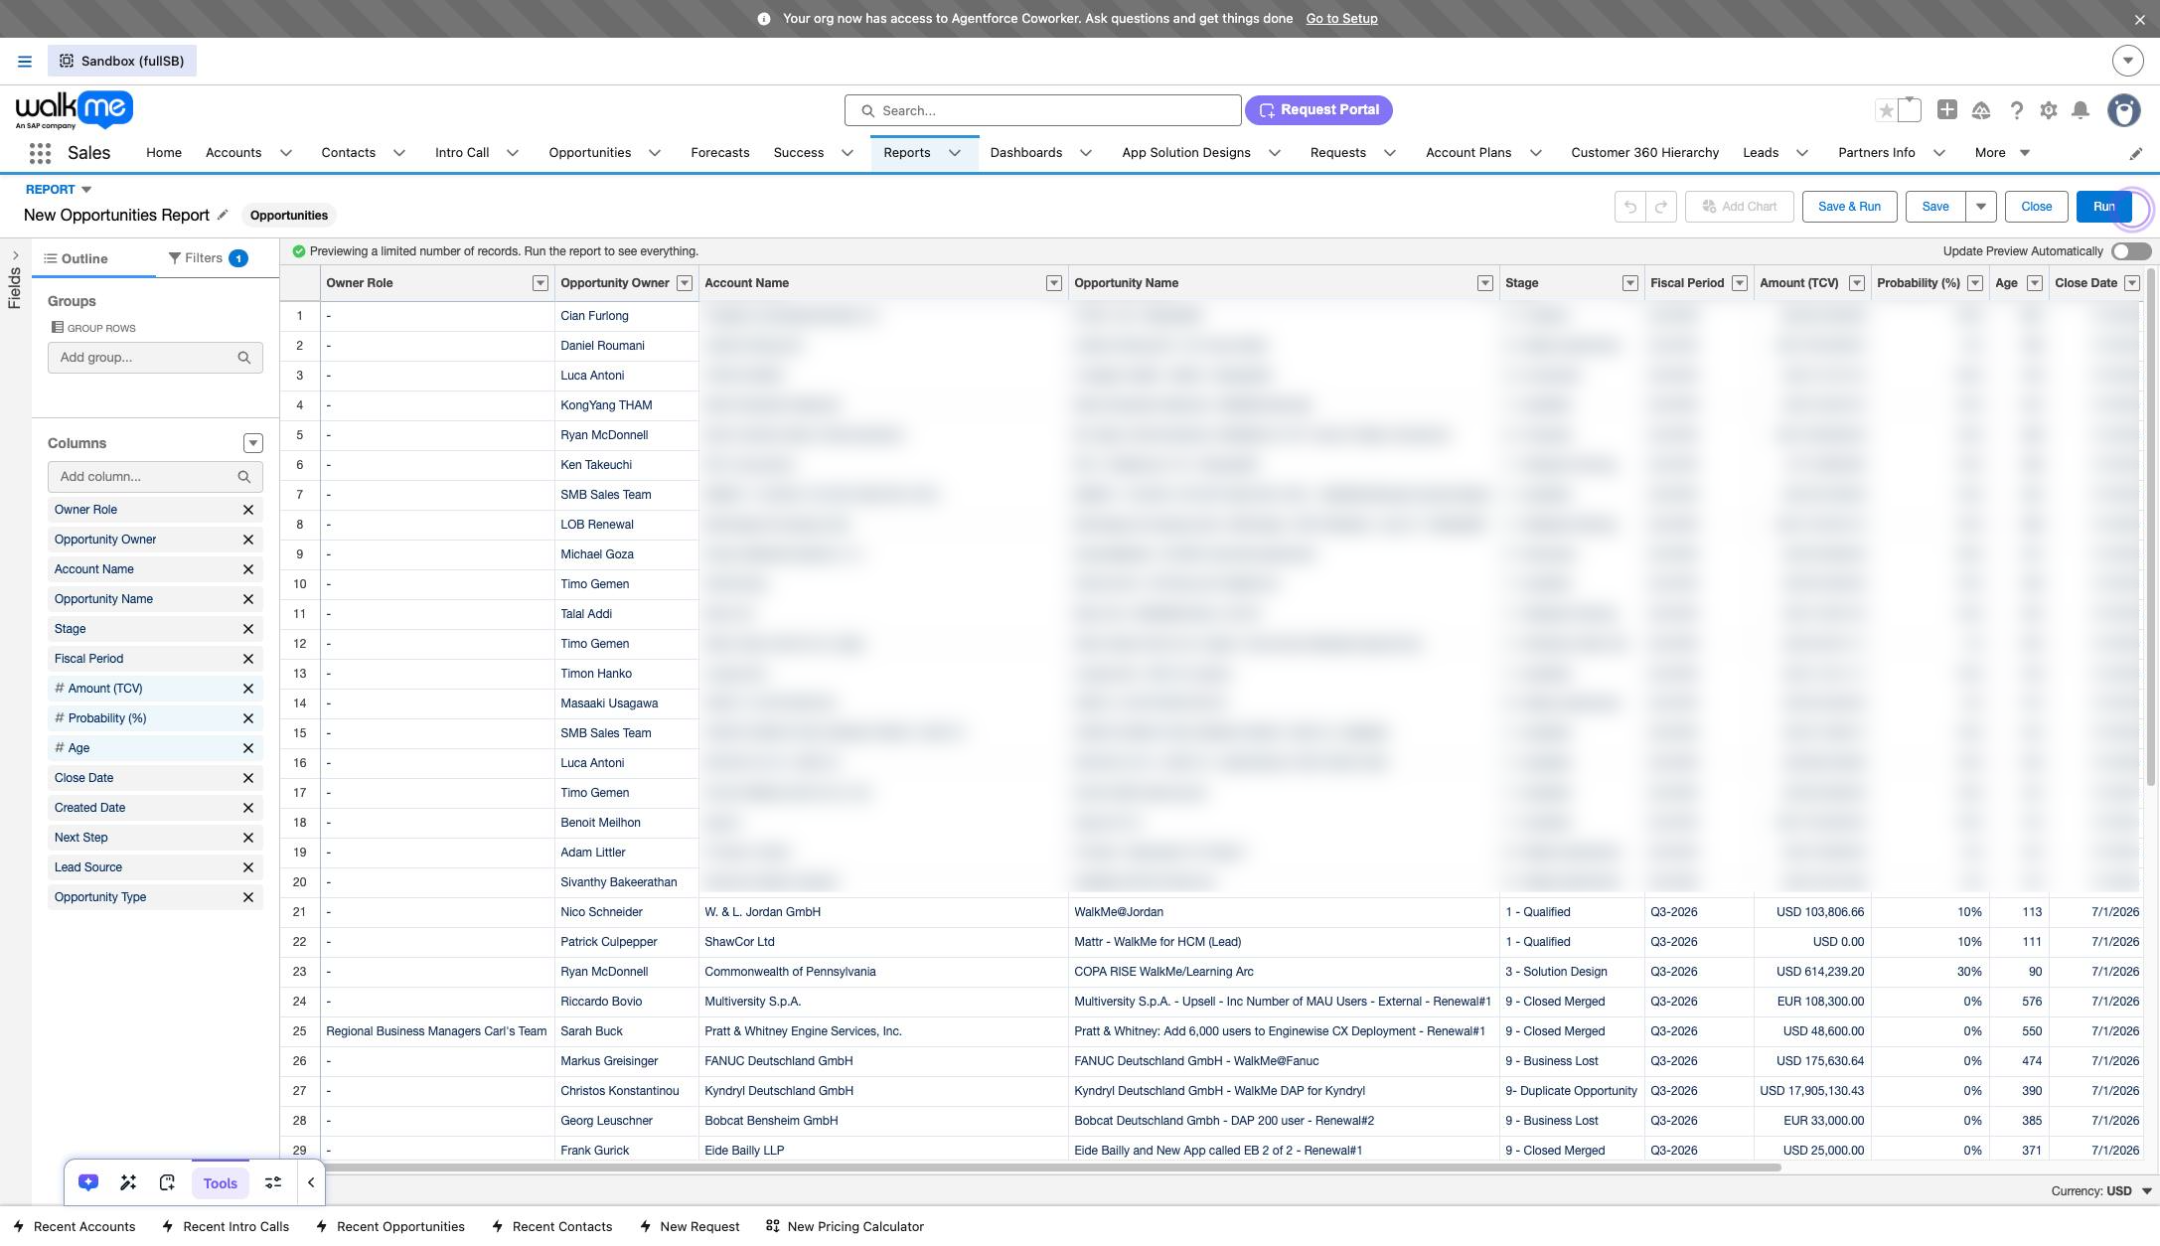Open Owner Role column header menu
Screen dimensions: 2160x1246
coord(540,283)
